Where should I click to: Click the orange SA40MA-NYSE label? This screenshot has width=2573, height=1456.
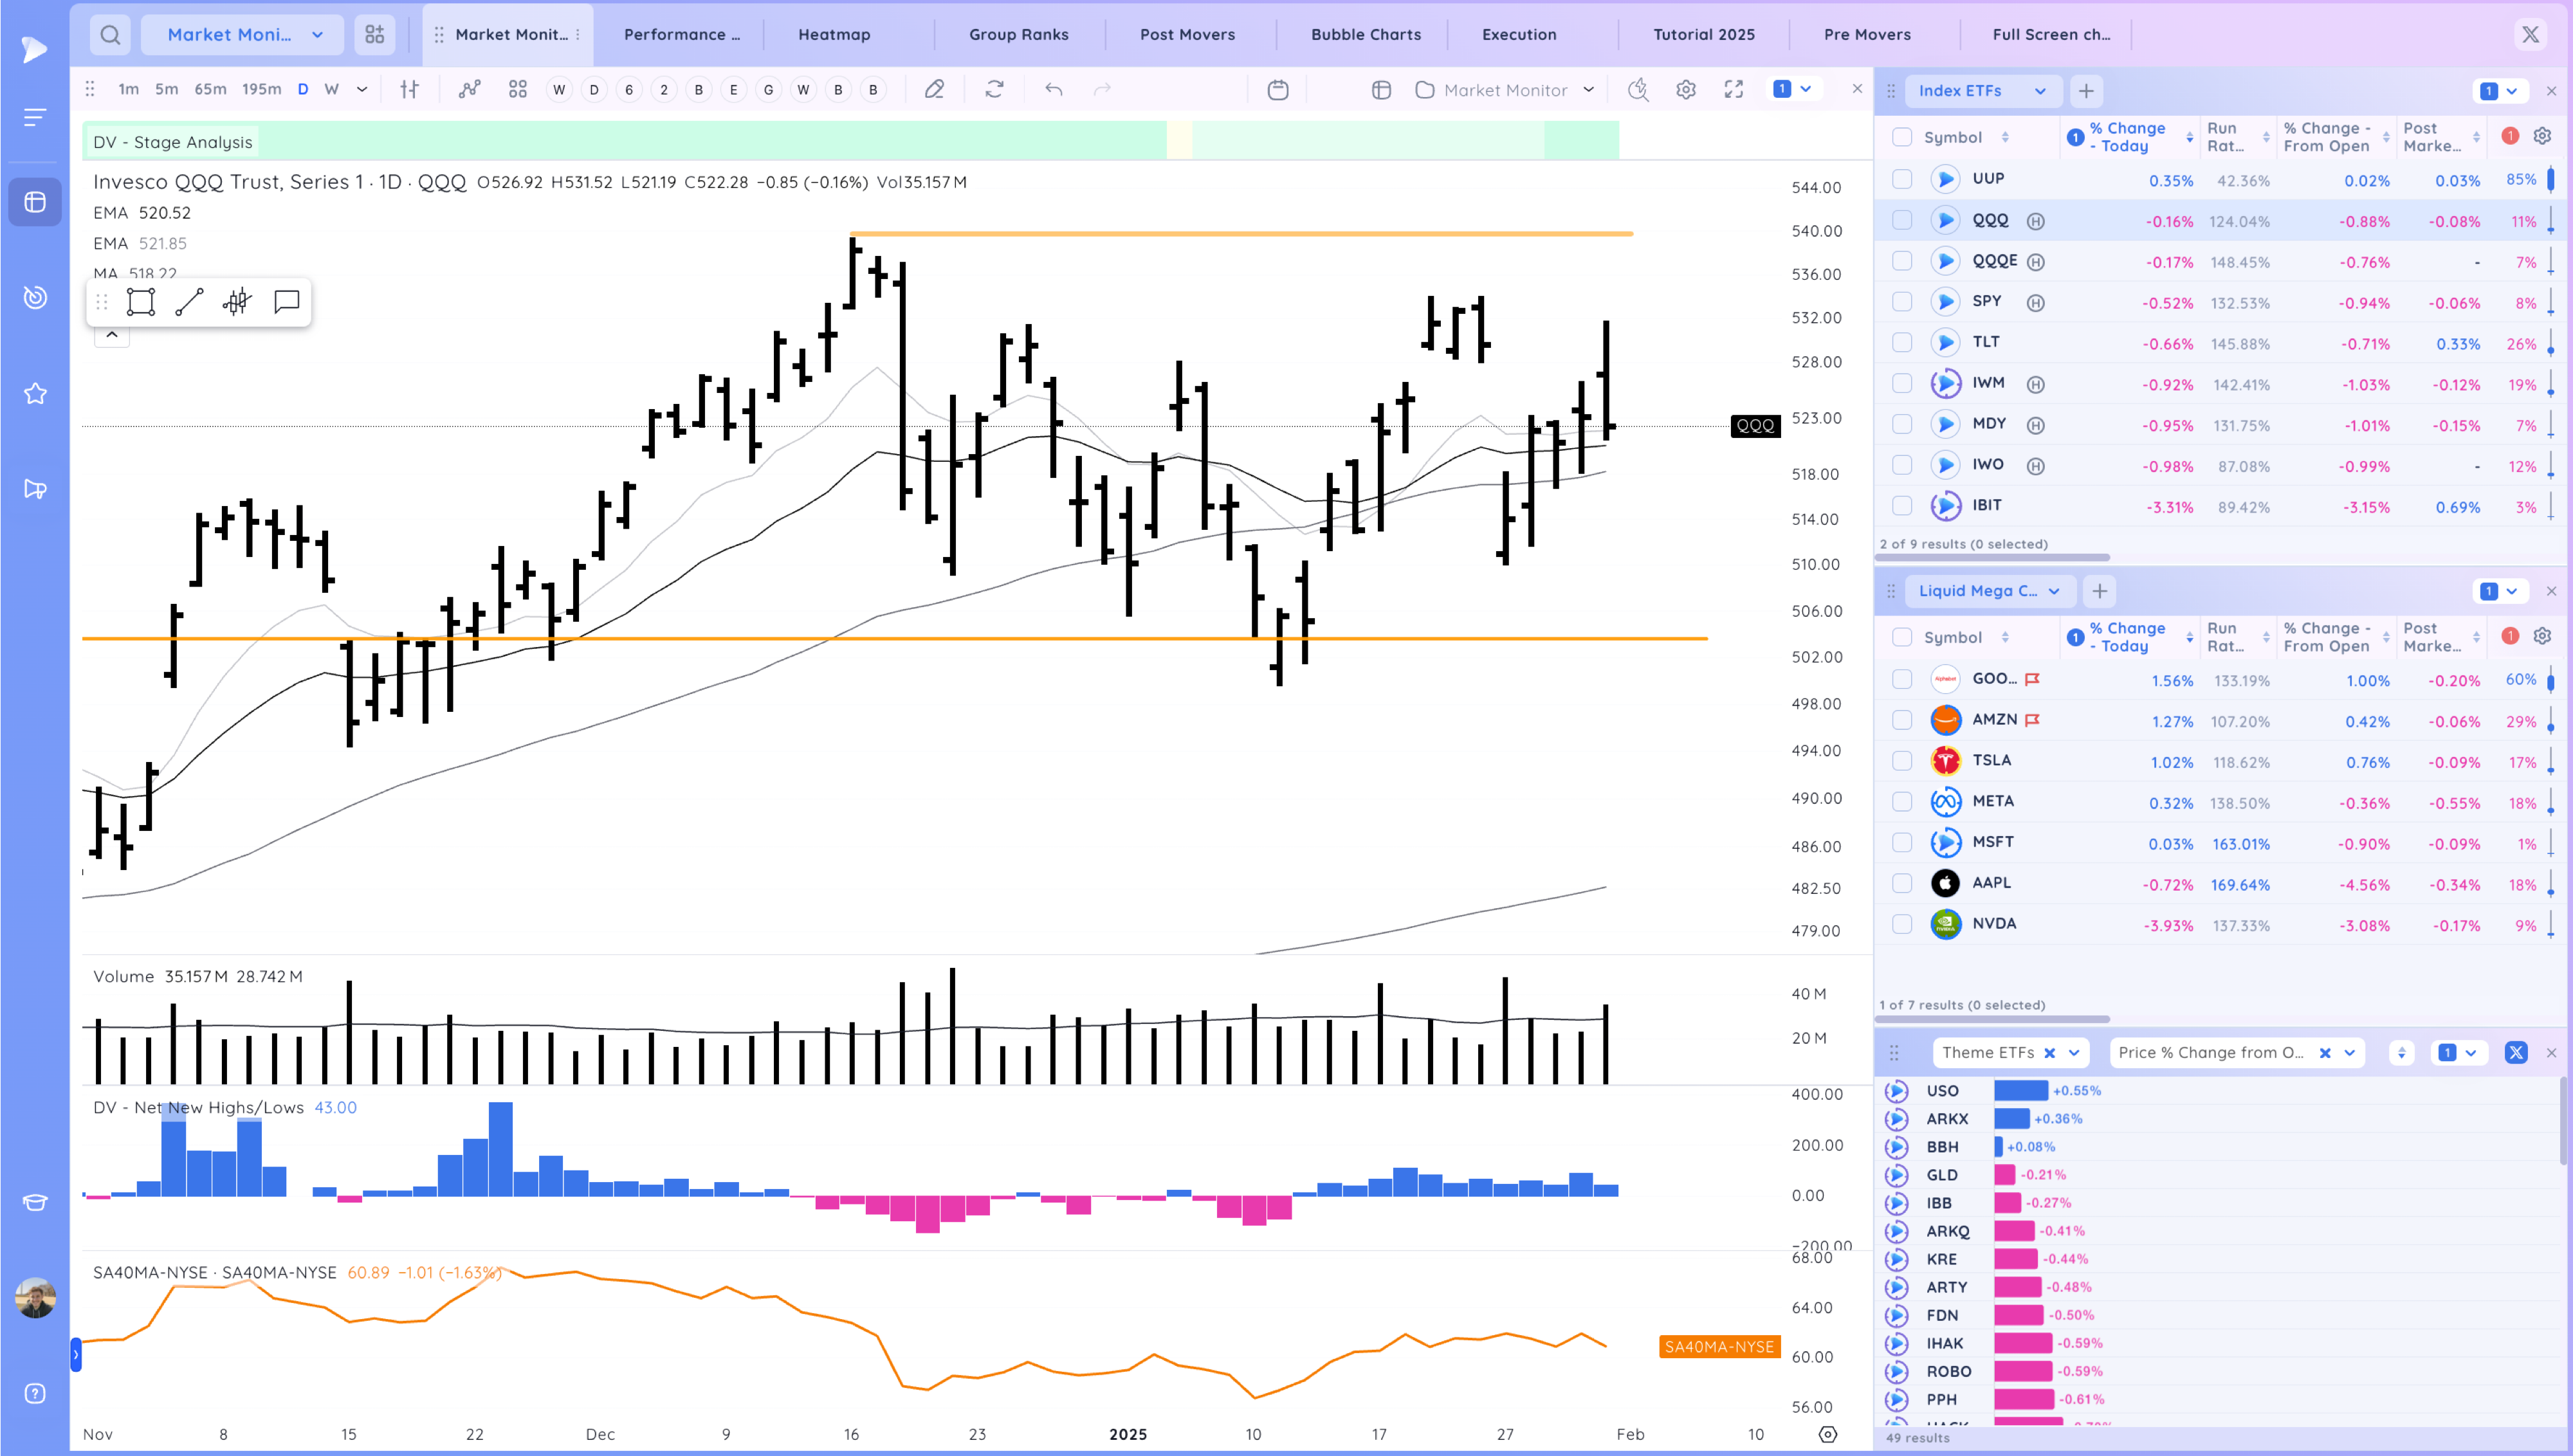pyautogui.click(x=1719, y=1347)
